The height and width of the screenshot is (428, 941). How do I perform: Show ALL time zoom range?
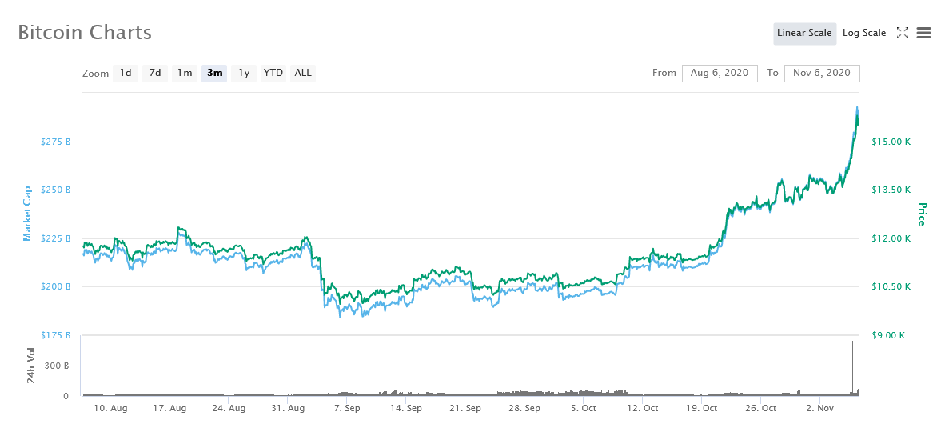pos(303,73)
